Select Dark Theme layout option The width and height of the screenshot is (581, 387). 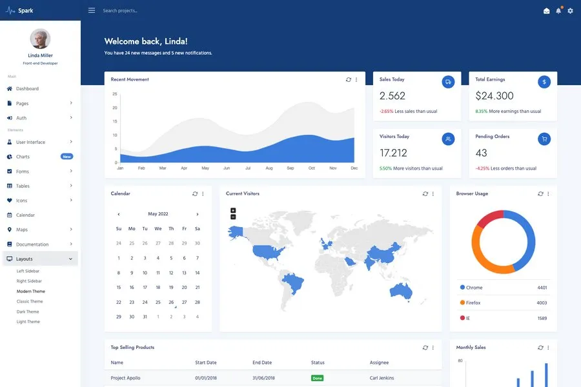tap(28, 312)
